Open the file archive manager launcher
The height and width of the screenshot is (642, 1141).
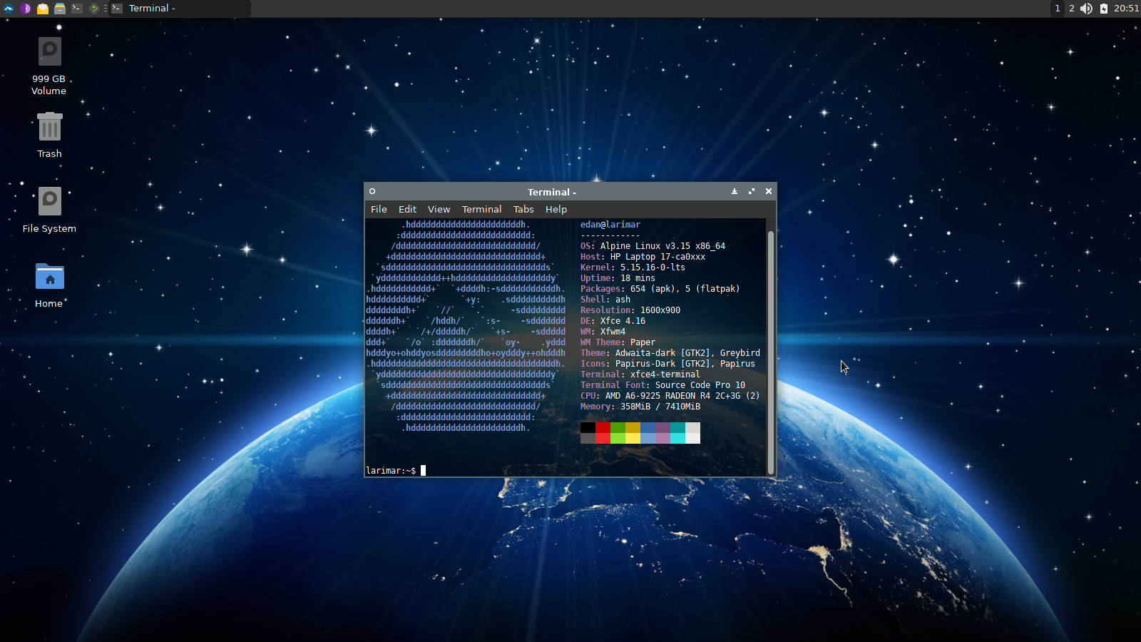click(60, 9)
